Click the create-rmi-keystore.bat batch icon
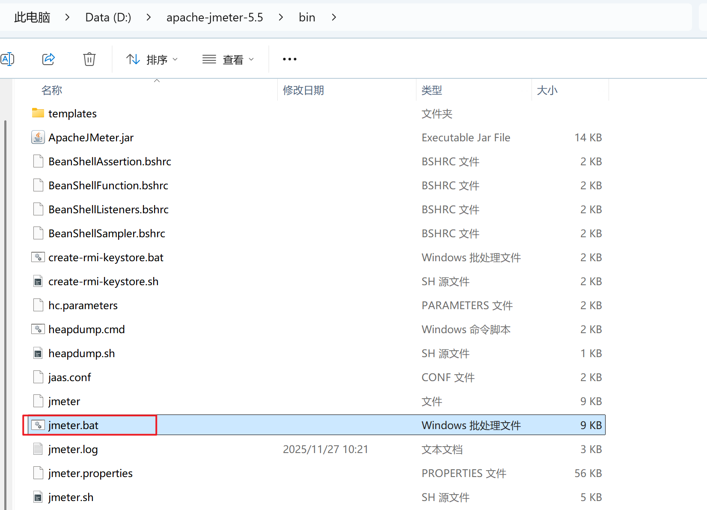707x510 pixels. click(x=38, y=257)
